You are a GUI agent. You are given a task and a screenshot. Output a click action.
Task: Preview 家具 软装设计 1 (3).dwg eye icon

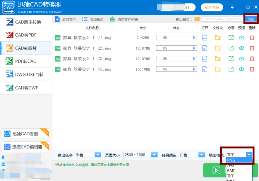tap(241, 59)
